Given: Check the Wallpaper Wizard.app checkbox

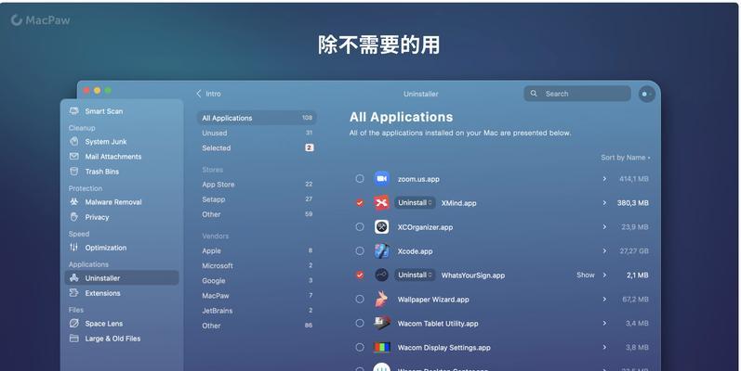Looking at the screenshot, I should (360, 299).
